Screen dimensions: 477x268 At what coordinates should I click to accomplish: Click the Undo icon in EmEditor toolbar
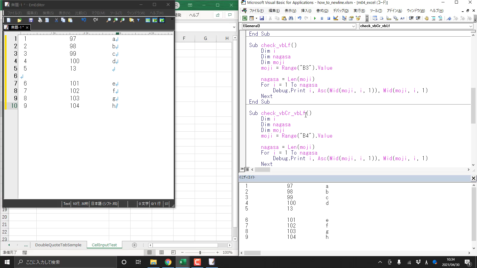click(x=84, y=20)
